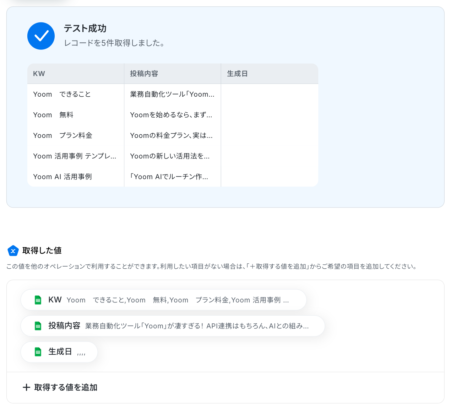Select the KW acquired value chip
This screenshot has height=408, width=456.
[163, 300]
